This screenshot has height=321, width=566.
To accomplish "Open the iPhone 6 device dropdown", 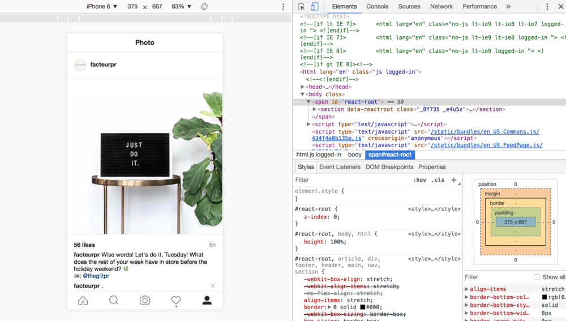I will pyautogui.click(x=102, y=6).
